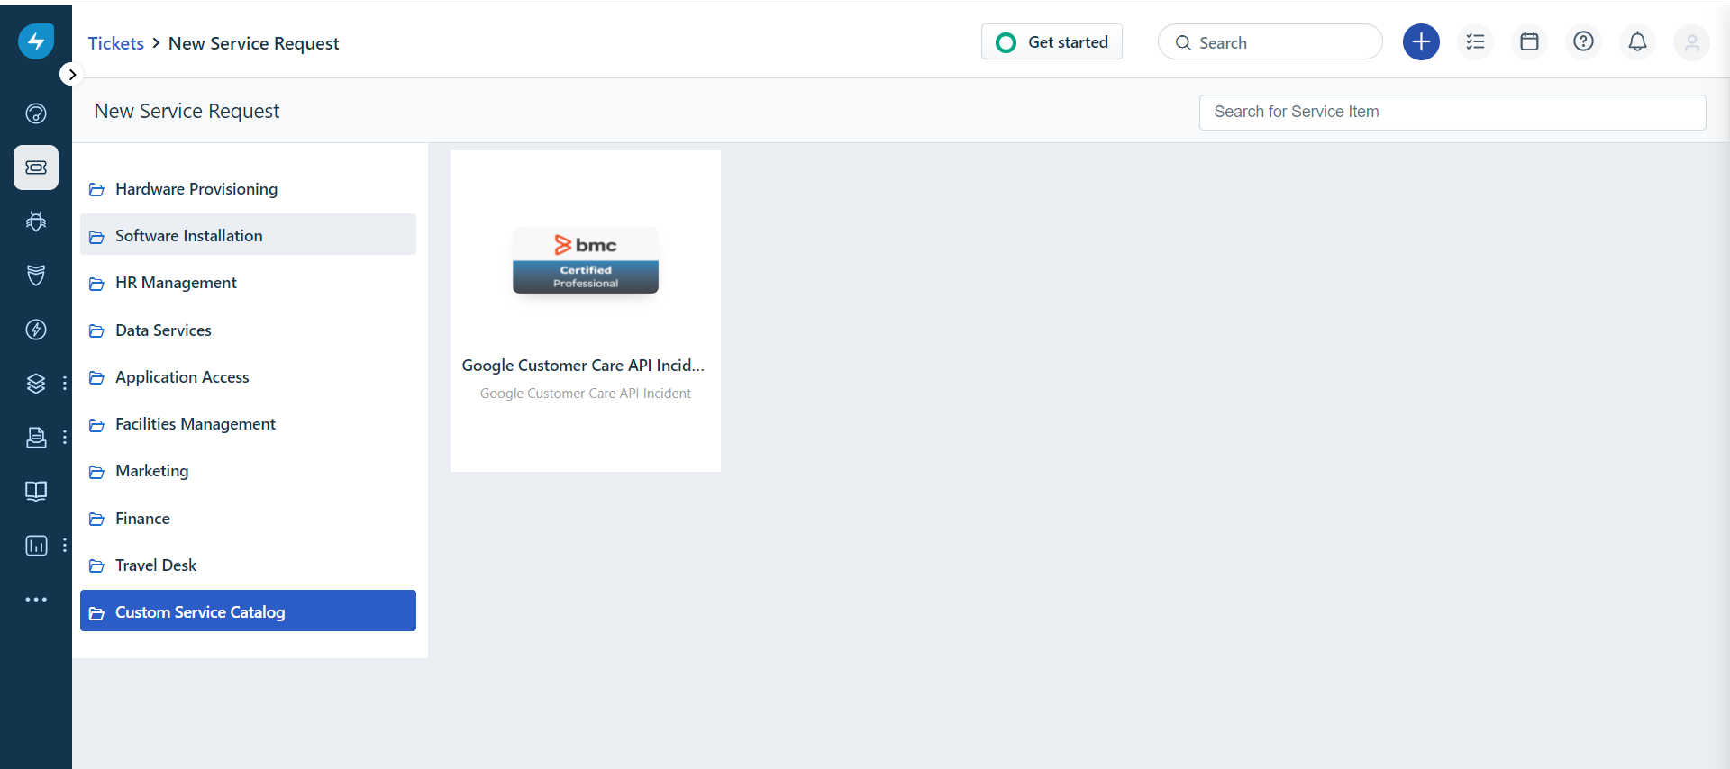Click the blue plus New button
This screenshot has width=1730, height=769.
click(1421, 42)
